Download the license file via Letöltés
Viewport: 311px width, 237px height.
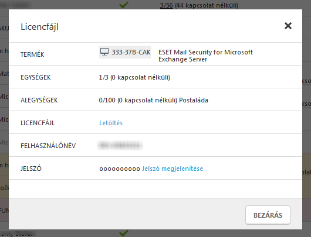(x=111, y=123)
